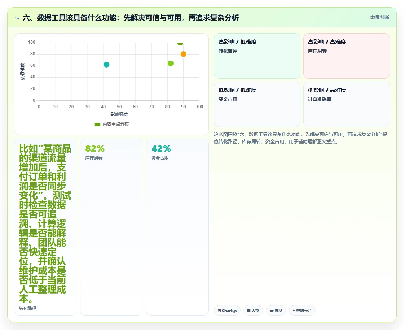
Task: Click the orange scatter point near 90
Action: [x=183, y=54]
